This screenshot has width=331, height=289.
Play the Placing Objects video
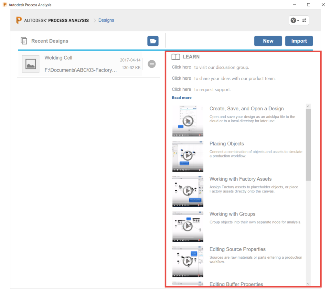click(x=188, y=156)
